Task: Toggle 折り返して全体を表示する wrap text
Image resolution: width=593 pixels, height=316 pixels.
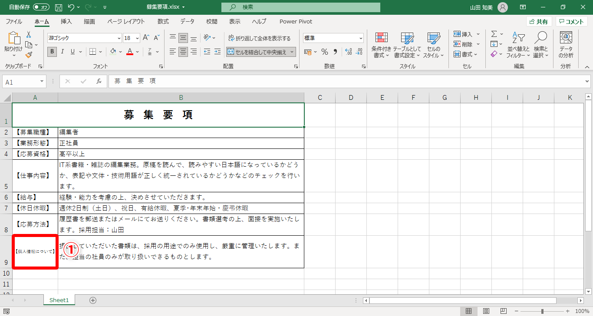Action: coord(260,38)
